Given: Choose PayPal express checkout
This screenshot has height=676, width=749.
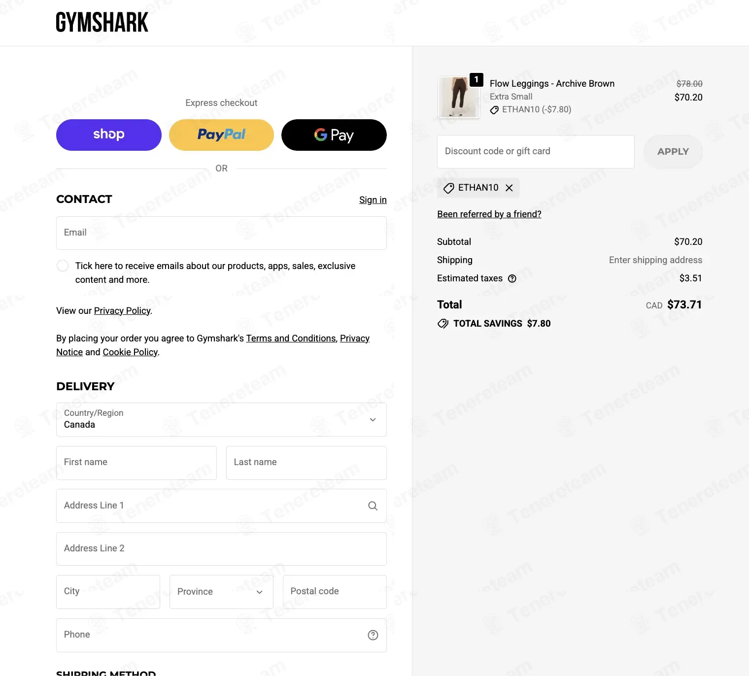Looking at the screenshot, I should 221,135.
